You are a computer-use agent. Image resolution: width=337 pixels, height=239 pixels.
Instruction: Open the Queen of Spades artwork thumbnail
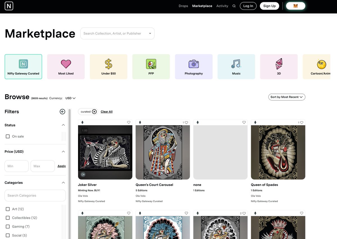278,152
